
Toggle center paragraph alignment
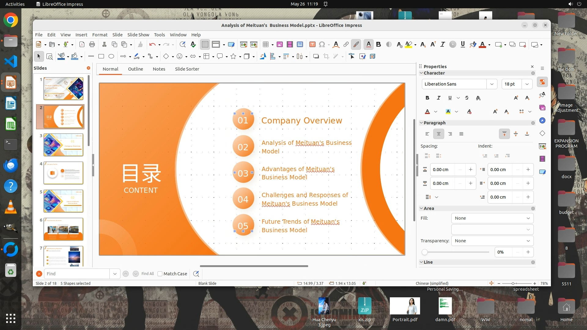coord(438,134)
